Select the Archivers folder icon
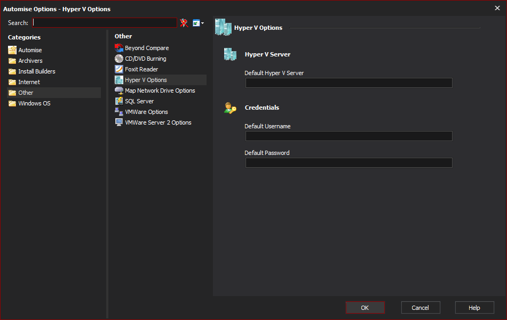507x320 pixels. 12,61
